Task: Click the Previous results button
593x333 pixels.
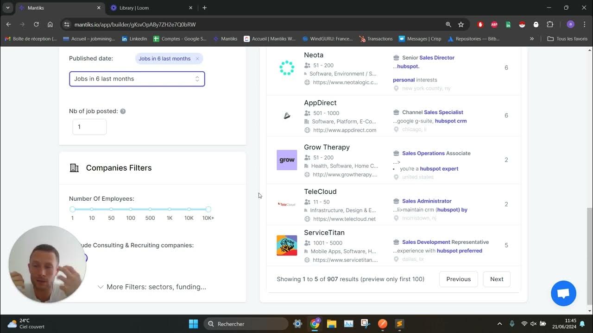Action: (459, 279)
